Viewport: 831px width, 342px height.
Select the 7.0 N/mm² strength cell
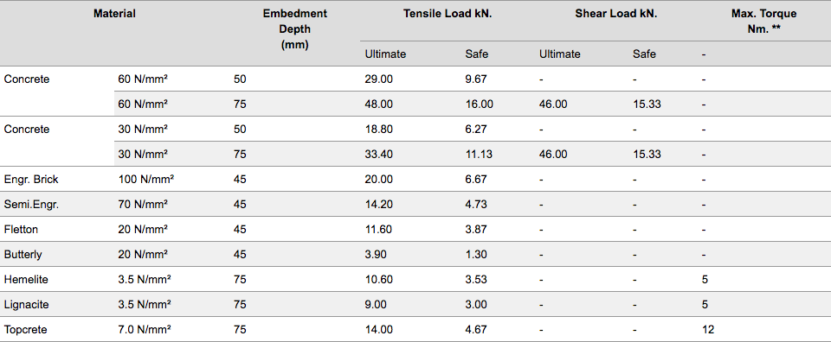[x=145, y=330]
